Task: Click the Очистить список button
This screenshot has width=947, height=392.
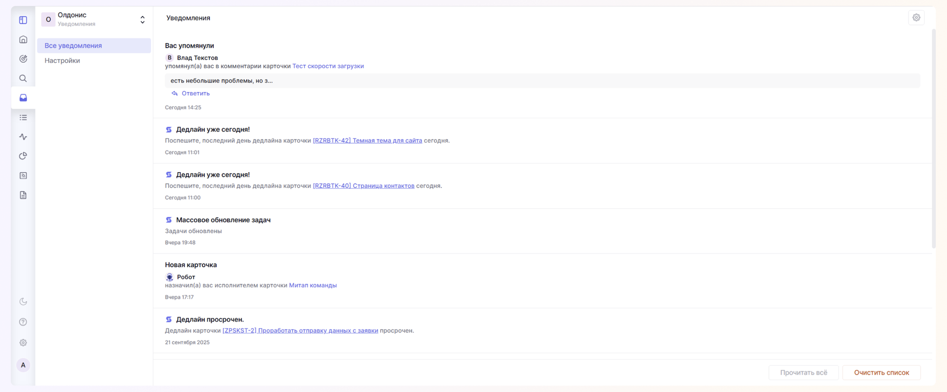Action: coord(881,373)
